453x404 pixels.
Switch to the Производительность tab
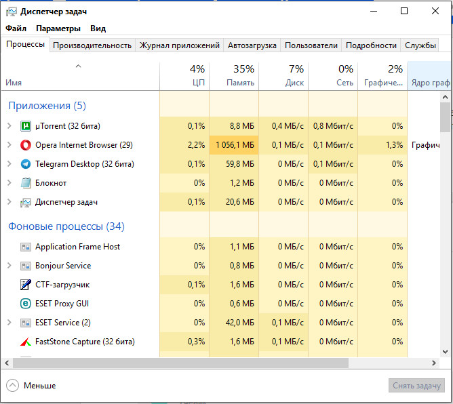[x=92, y=45]
